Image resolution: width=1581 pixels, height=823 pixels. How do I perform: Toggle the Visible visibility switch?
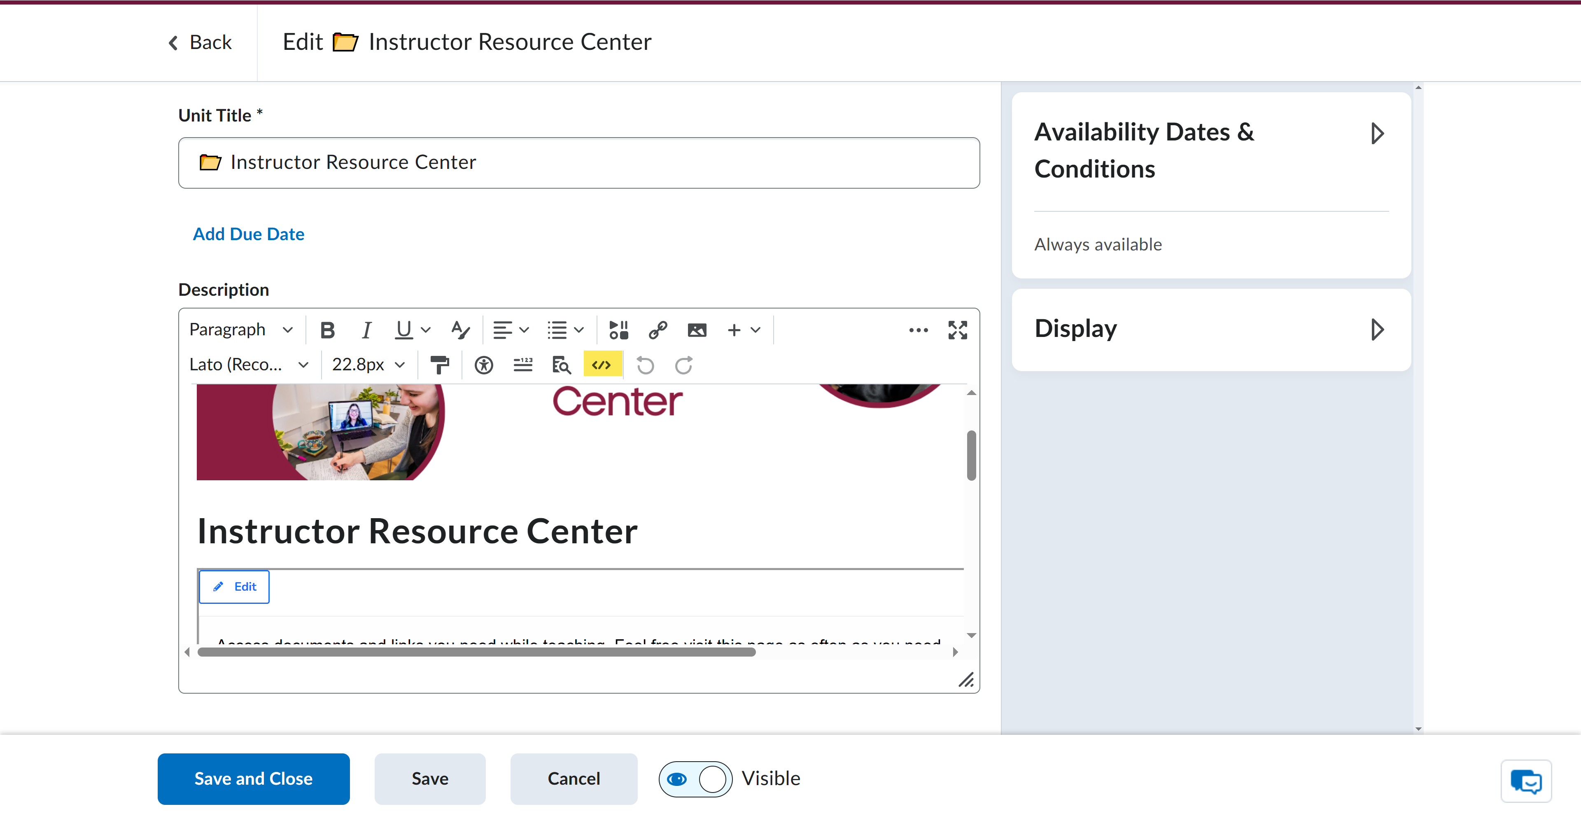(695, 779)
